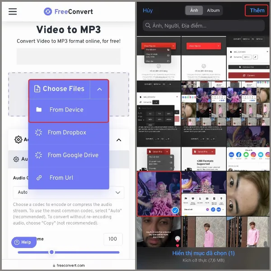Image resolution: width=271 pixels, height=271 pixels.
Task: Click the folder icon beside From Device
Action: point(39,110)
